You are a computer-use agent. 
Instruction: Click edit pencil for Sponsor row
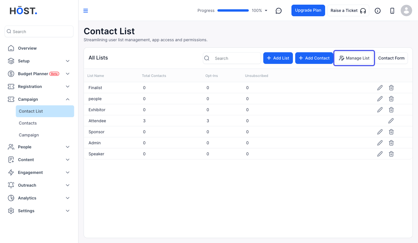coord(380,132)
